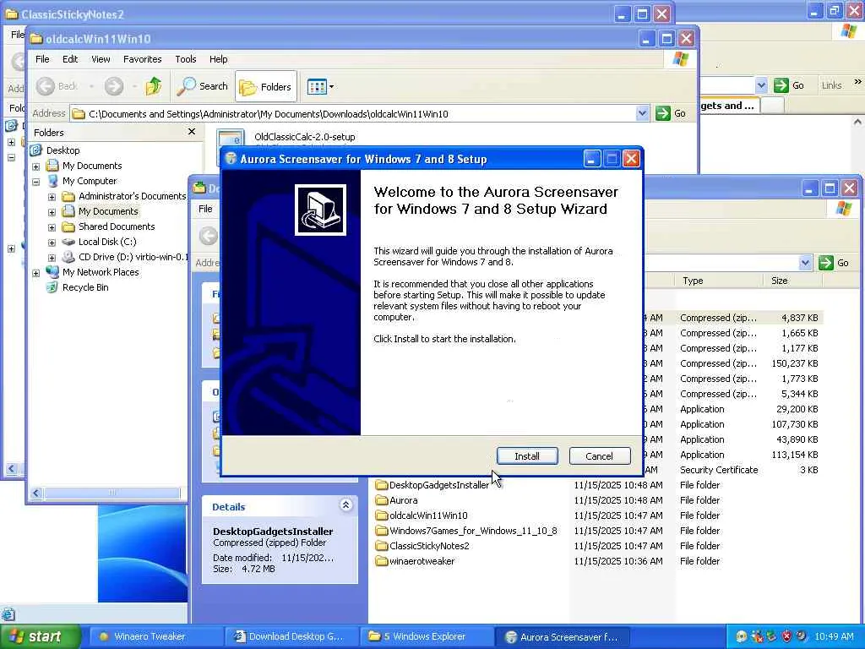
Task: Select My Network Places icon in tree
Action: point(52,272)
